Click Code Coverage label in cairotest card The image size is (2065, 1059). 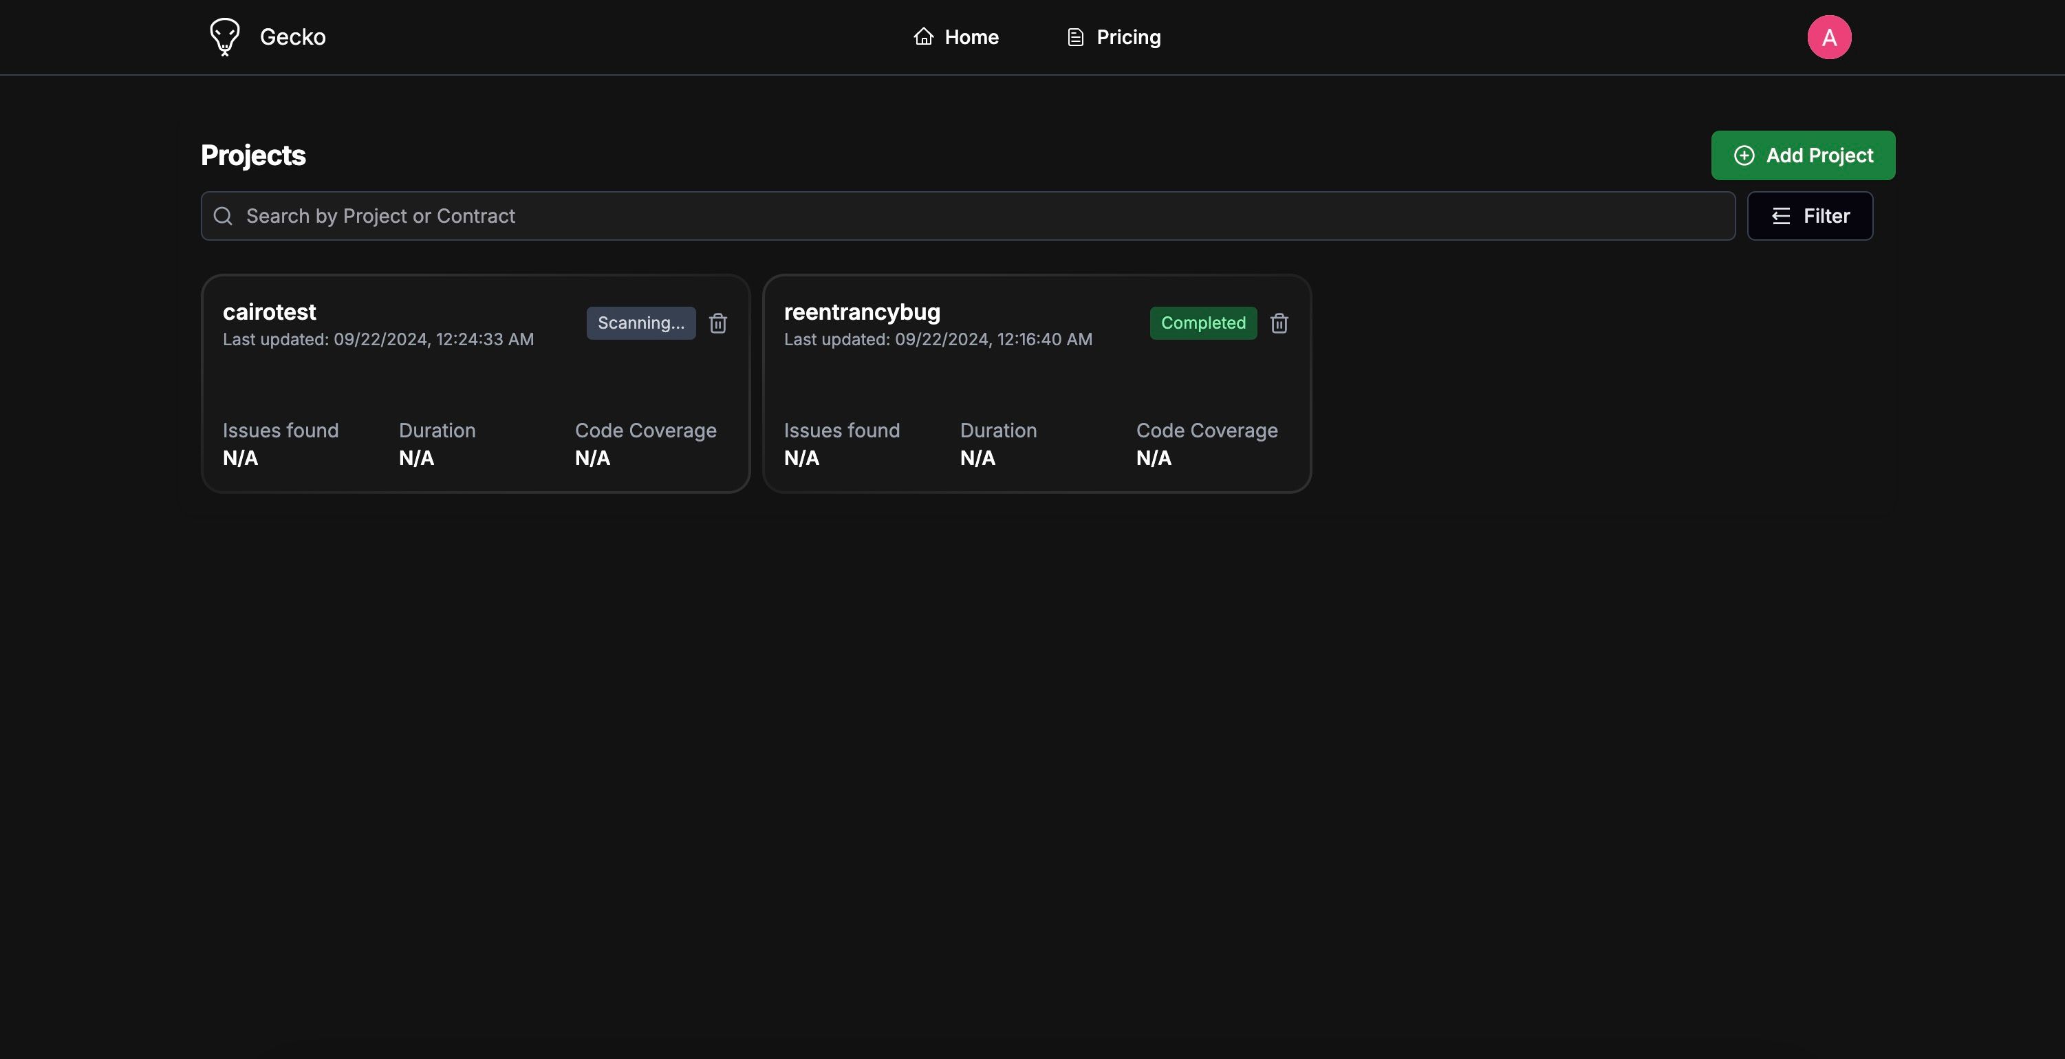point(645,430)
